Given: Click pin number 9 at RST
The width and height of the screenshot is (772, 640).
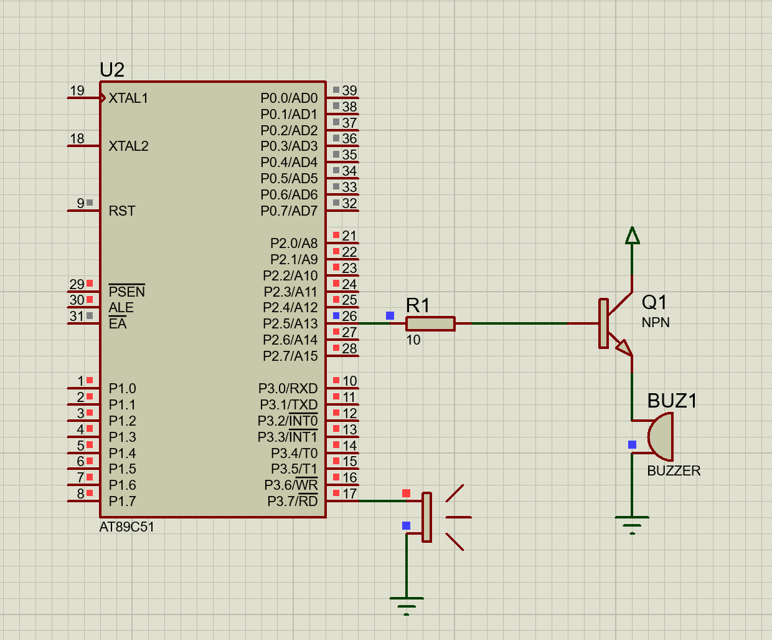Looking at the screenshot, I should click(81, 204).
